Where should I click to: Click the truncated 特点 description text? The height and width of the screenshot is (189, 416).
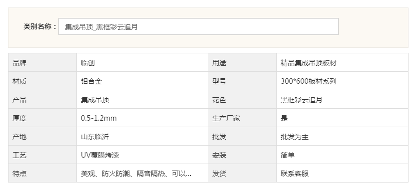[136, 174]
